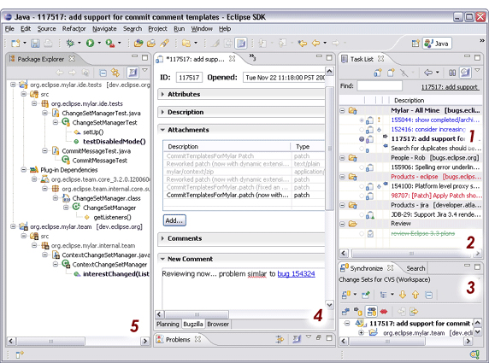Click the down arrow in Synchronize toolbar

tap(403, 295)
